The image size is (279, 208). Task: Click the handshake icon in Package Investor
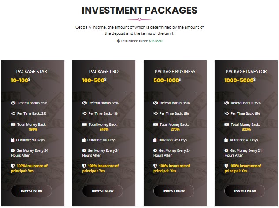pyautogui.click(x=227, y=103)
